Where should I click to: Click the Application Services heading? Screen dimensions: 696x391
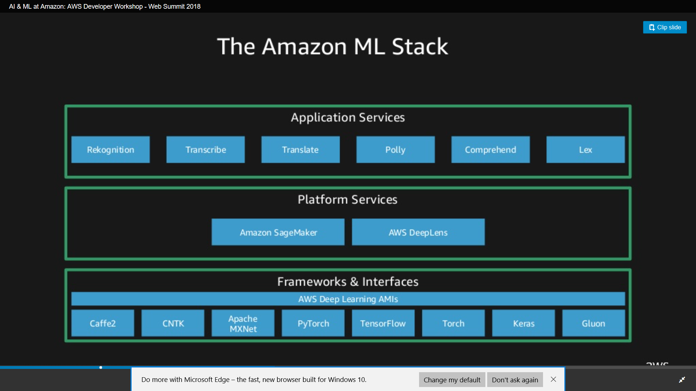(x=348, y=117)
